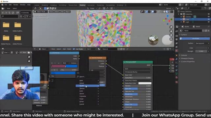Screen dimensions: 211x118
Task: Open Global transform orientation dropdown
Action: click(x=92, y=8)
